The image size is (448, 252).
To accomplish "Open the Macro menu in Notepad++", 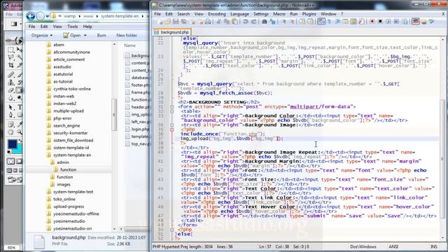I will click(279, 14).
